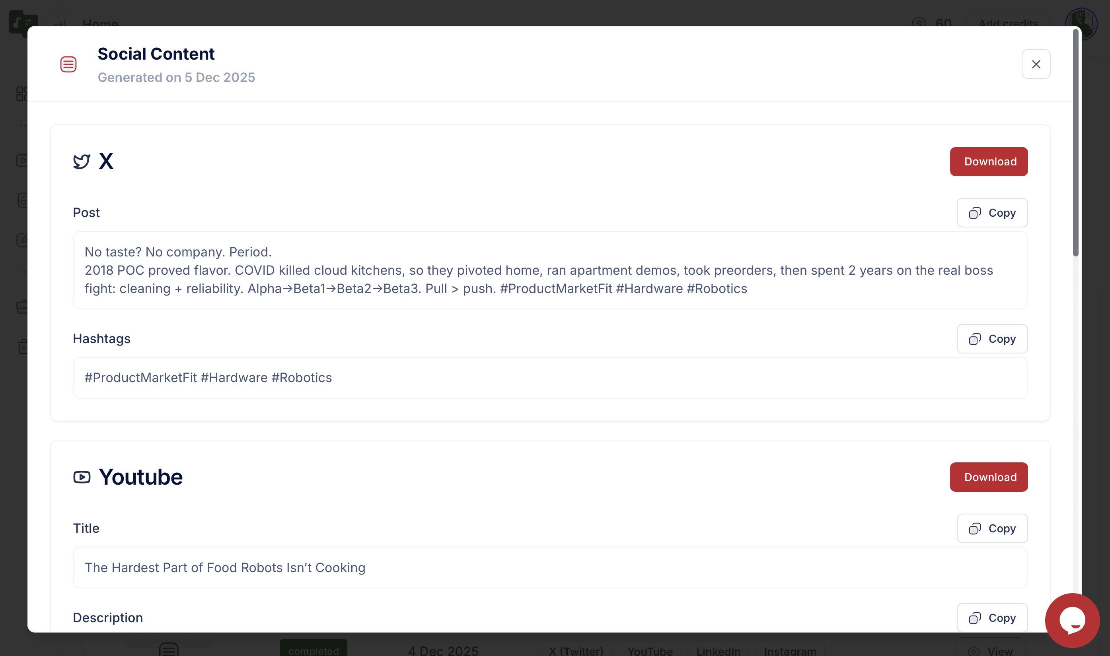Viewport: 1110px width, 656px height.
Task: Click the X Twitter bird icon
Action: 82,161
